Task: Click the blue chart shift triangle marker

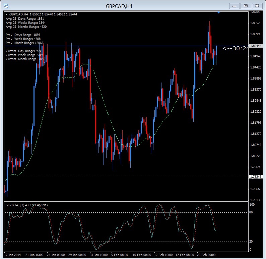Action: pos(218,12)
